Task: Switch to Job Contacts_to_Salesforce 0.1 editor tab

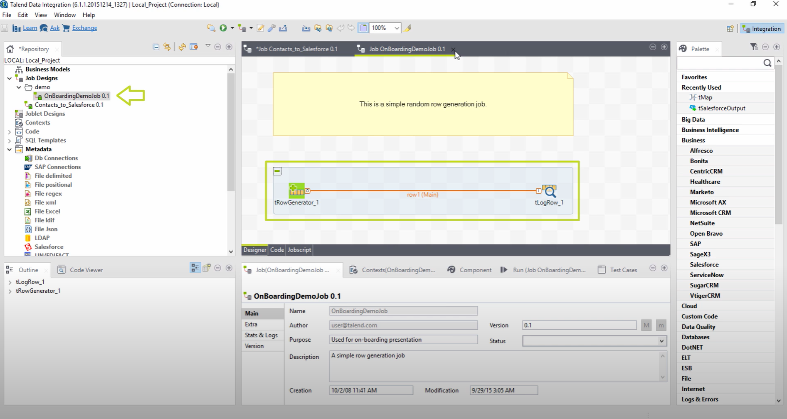Action: pos(296,49)
